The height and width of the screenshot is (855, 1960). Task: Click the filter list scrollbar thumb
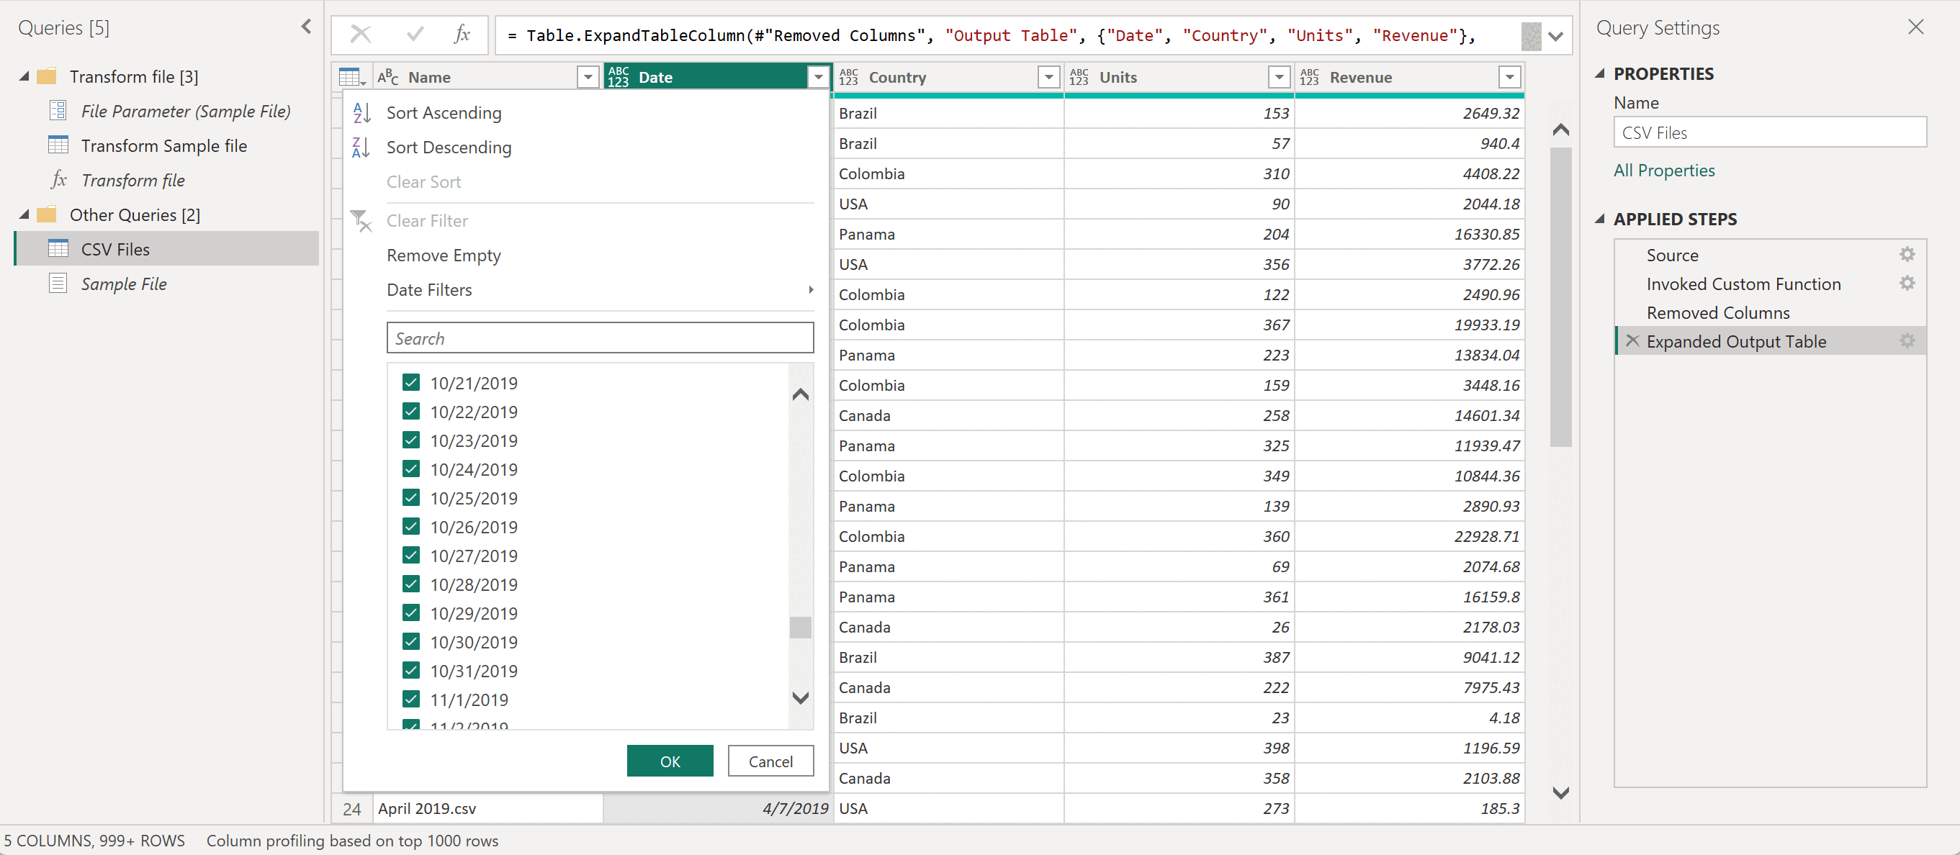tap(800, 627)
